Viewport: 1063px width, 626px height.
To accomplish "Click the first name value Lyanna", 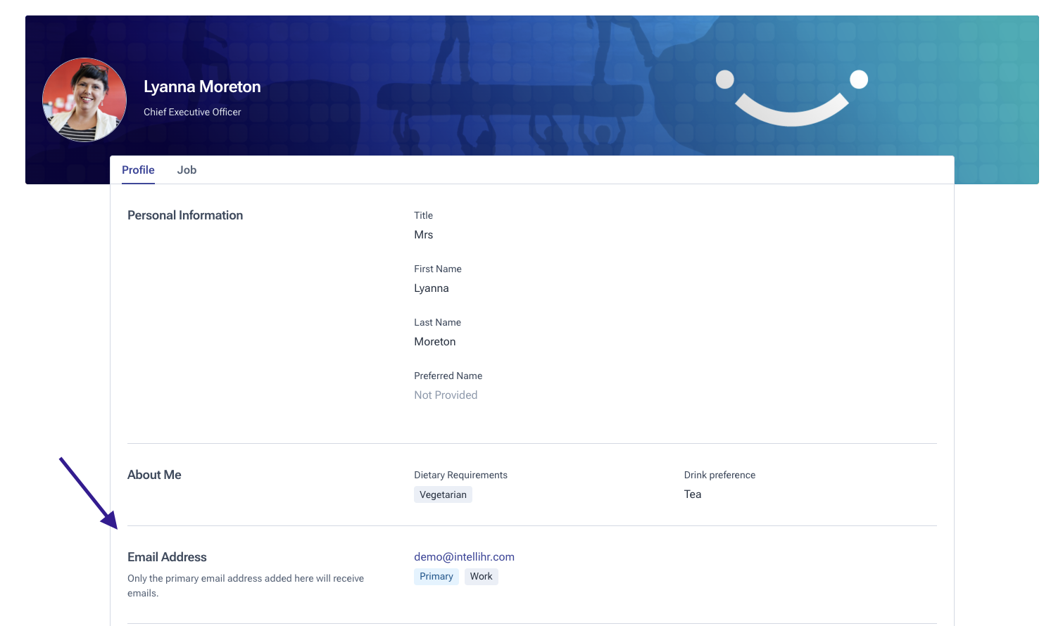I will [x=431, y=288].
